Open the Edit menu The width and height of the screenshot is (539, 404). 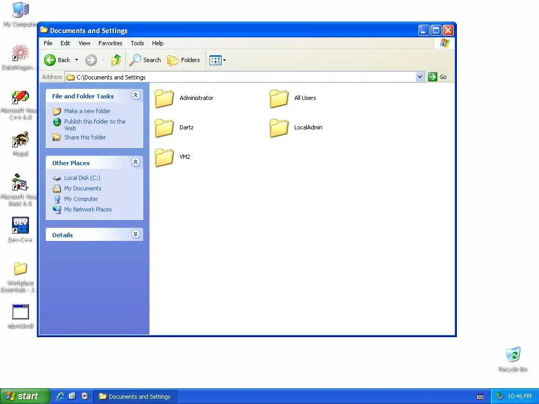[65, 43]
